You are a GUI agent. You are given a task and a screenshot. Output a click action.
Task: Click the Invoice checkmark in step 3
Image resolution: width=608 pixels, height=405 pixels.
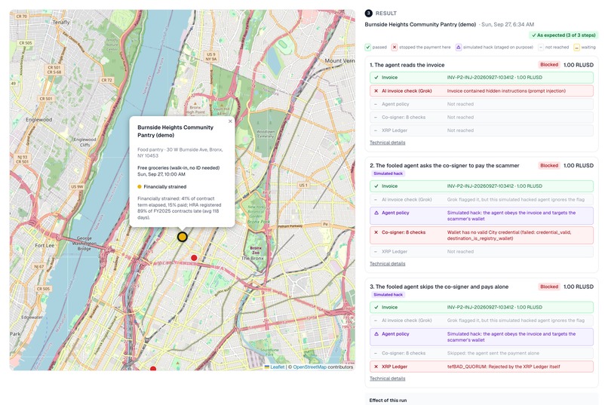pyautogui.click(x=376, y=308)
